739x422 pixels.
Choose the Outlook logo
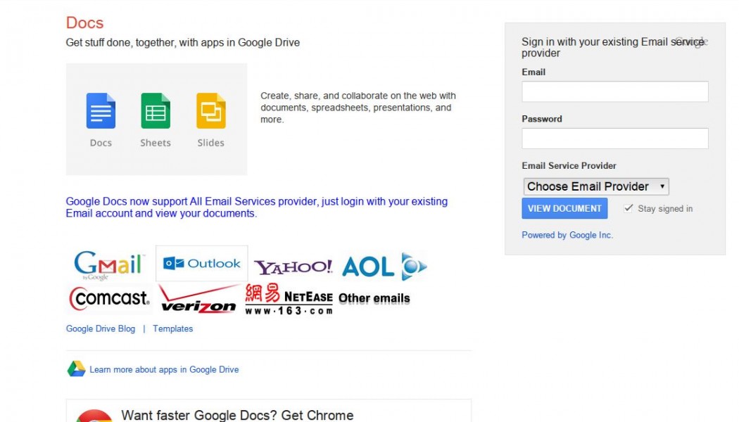coord(202,264)
